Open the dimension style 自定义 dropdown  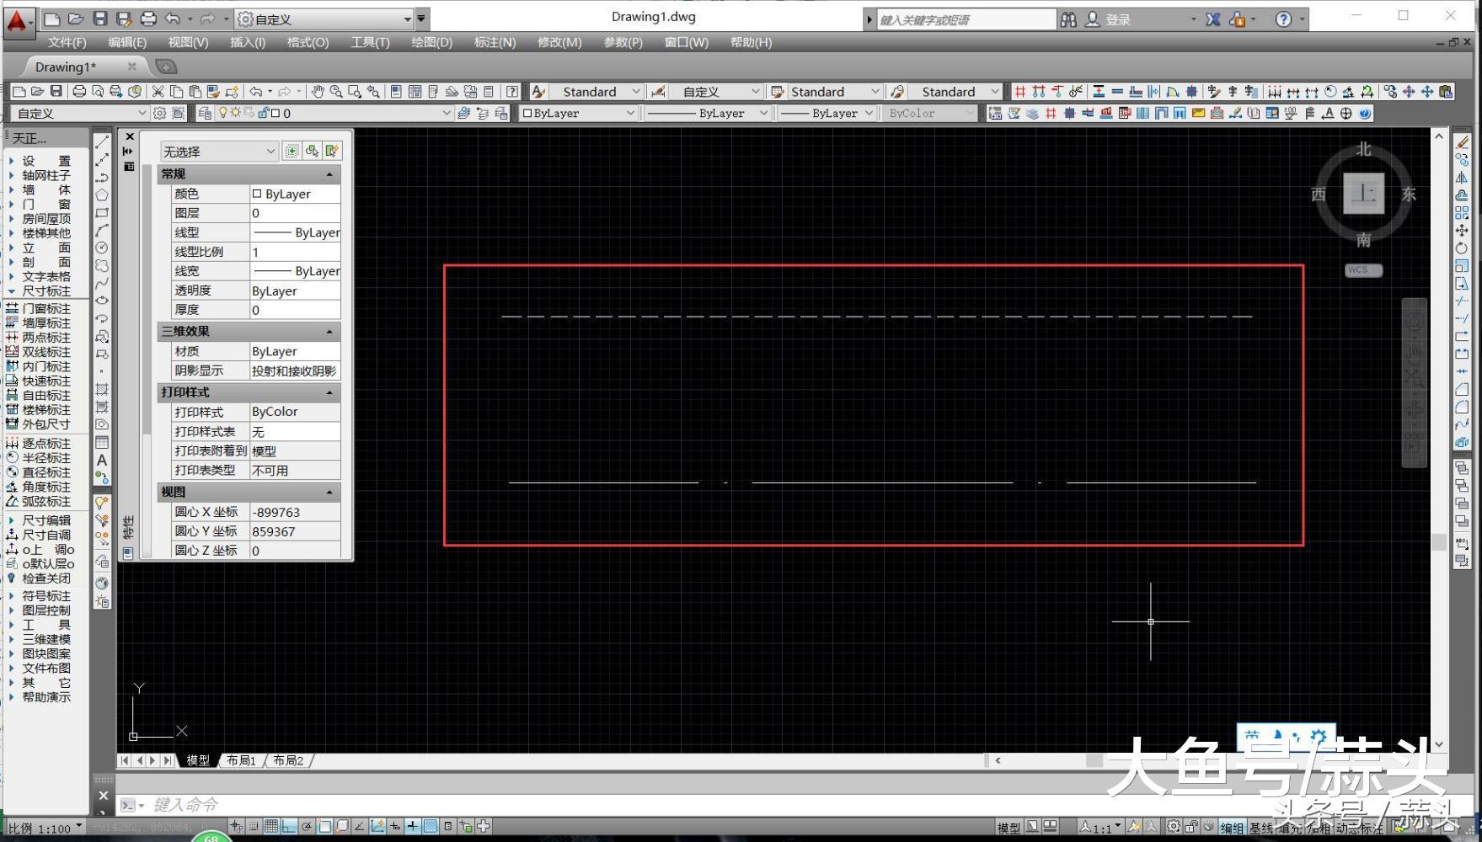[x=716, y=91]
